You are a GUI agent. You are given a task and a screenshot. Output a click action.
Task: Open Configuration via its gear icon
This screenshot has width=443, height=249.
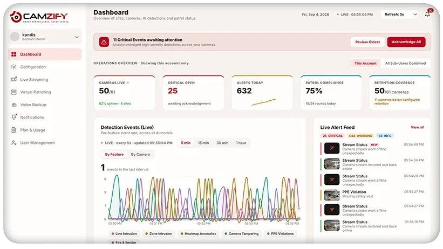13,67
